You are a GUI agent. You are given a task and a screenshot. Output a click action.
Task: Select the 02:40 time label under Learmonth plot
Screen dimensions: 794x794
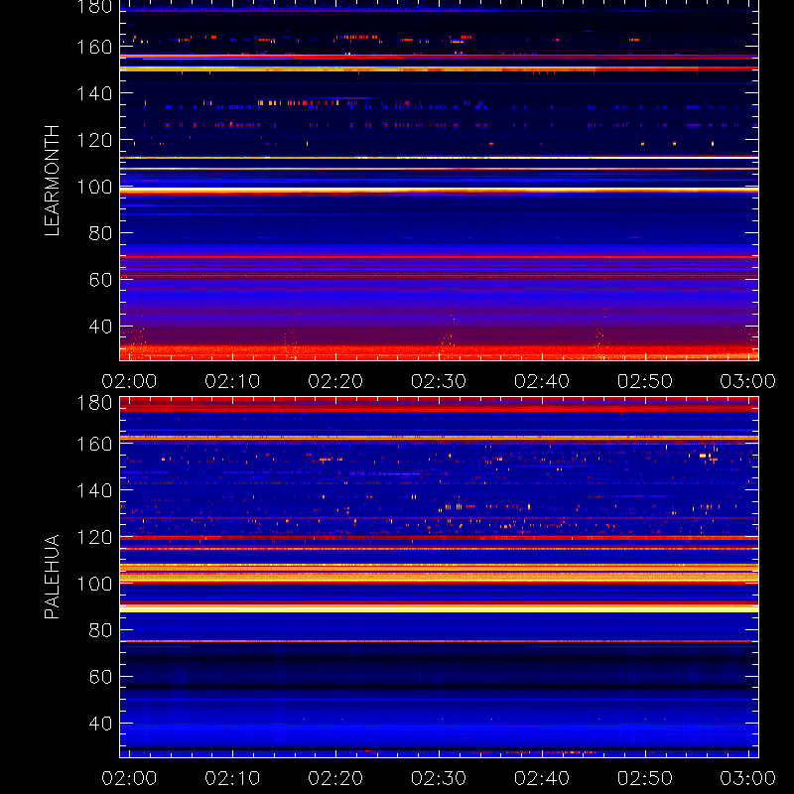[542, 381]
